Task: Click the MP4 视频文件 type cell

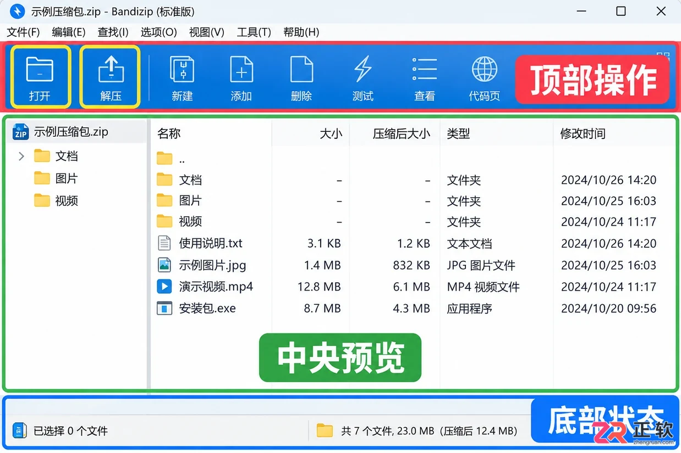Action: click(484, 287)
